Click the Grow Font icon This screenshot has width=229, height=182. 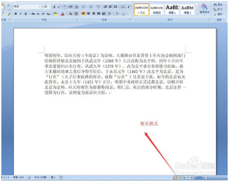click(54, 7)
